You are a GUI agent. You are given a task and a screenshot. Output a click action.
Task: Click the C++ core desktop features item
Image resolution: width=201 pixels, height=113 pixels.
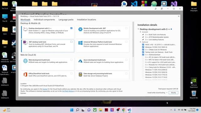[155, 40]
